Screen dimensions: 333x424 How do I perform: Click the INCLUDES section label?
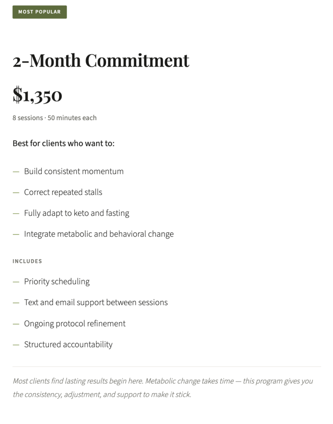tap(27, 261)
